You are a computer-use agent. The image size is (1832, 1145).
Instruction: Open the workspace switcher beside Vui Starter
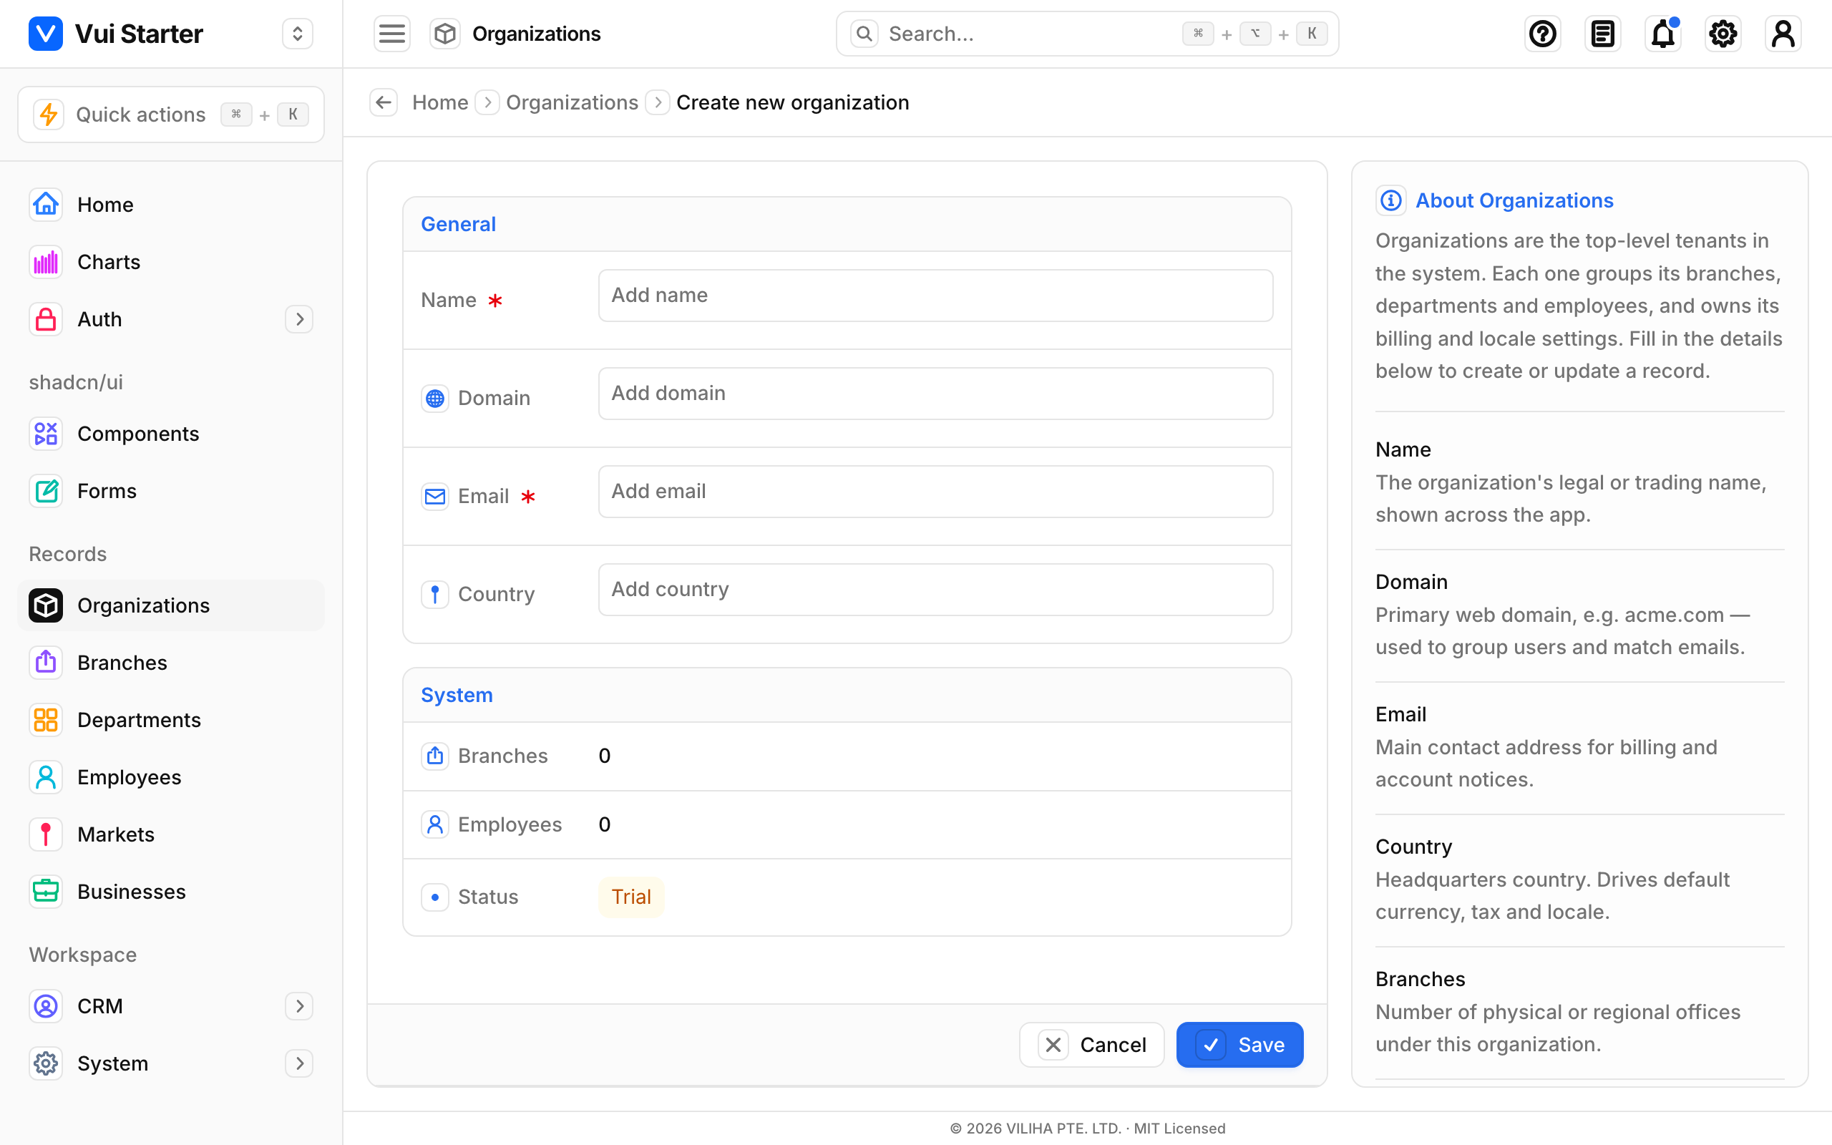click(298, 34)
